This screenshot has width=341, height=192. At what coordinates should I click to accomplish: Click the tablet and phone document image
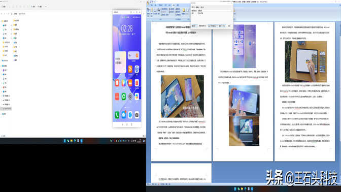tap(182, 97)
